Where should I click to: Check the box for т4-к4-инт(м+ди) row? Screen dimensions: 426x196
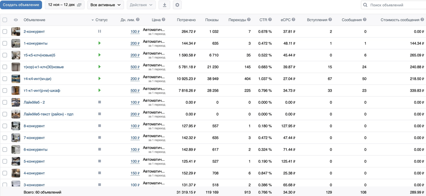point(5,79)
